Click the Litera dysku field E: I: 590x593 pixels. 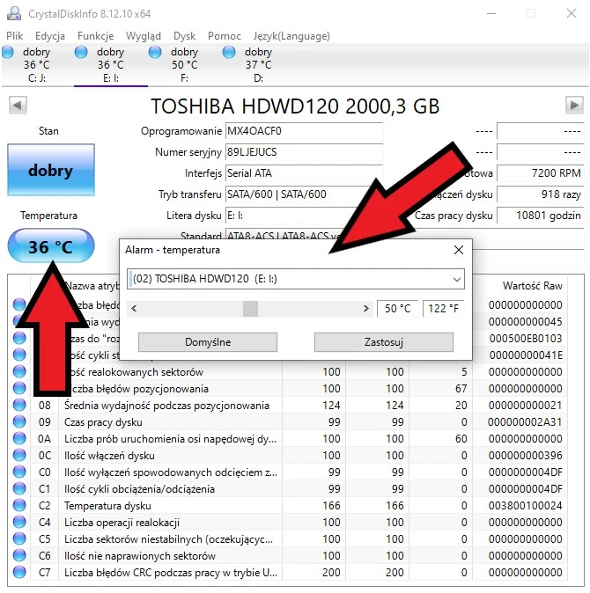click(x=291, y=216)
